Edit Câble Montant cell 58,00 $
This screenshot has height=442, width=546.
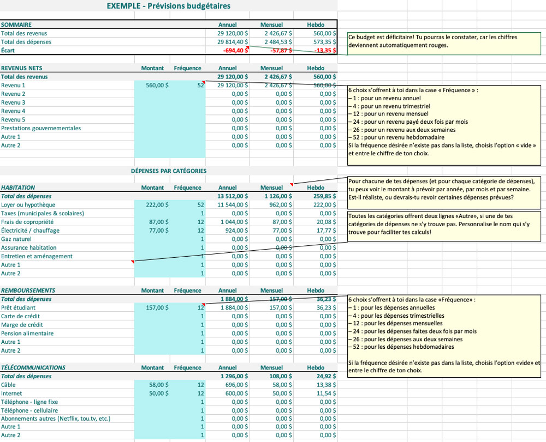152,385
